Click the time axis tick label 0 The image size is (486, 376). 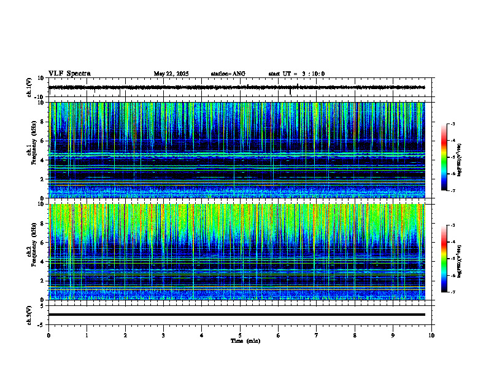48,335
